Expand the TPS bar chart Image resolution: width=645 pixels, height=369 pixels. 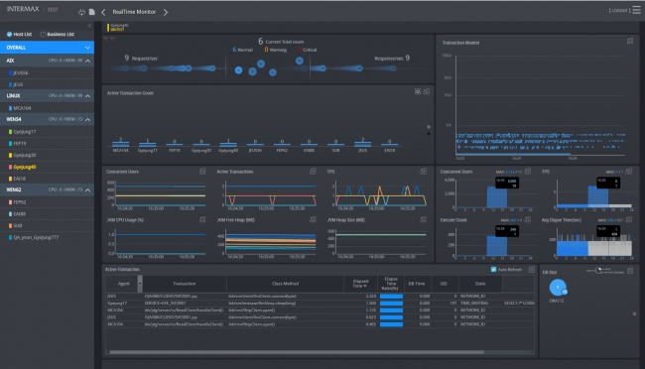(629, 172)
